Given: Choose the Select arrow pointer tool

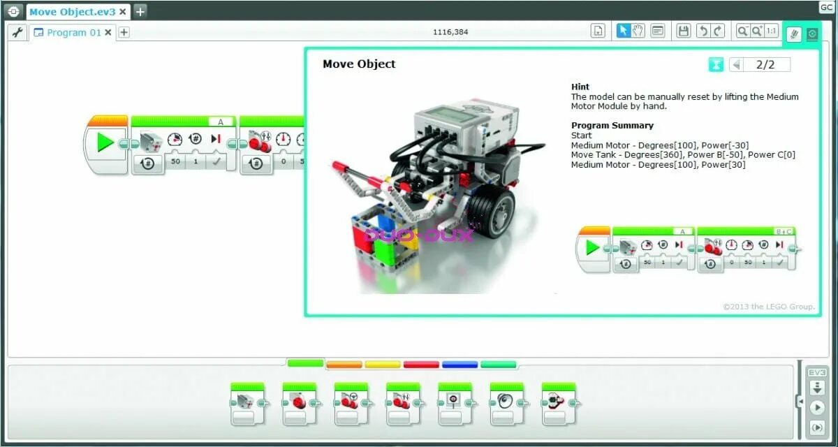Looking at the screenshot, I should (x=624, y=31).
